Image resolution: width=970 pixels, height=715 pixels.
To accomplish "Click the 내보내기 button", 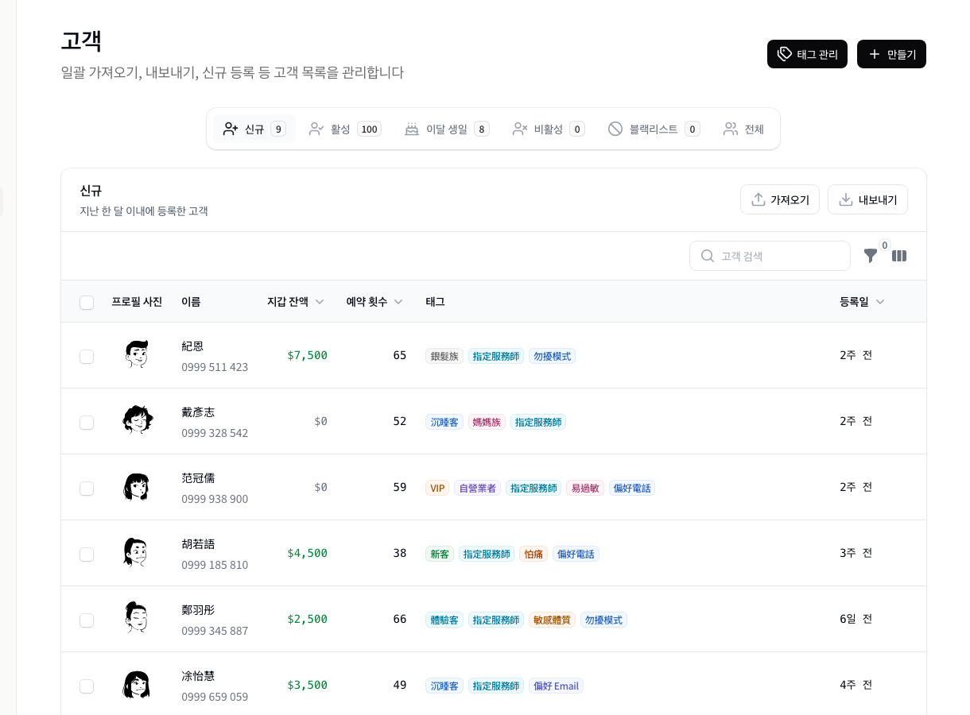I will coord(867,199).
